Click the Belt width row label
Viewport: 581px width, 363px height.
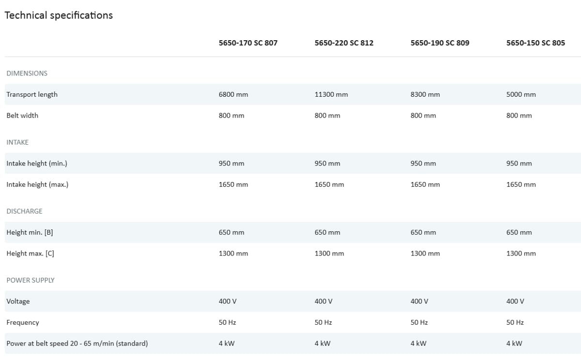tap(22, 116)
